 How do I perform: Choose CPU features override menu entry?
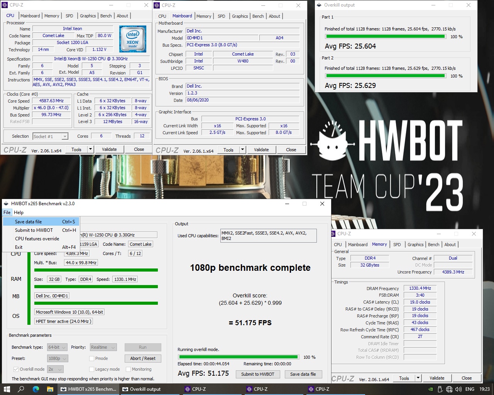point(41,239)
